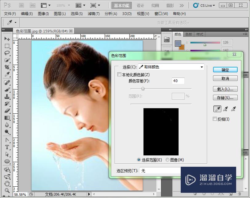Open Mini Bridge panel icon in dock
The height and width of the screenshot is (198, 250).
click(167, 40)
